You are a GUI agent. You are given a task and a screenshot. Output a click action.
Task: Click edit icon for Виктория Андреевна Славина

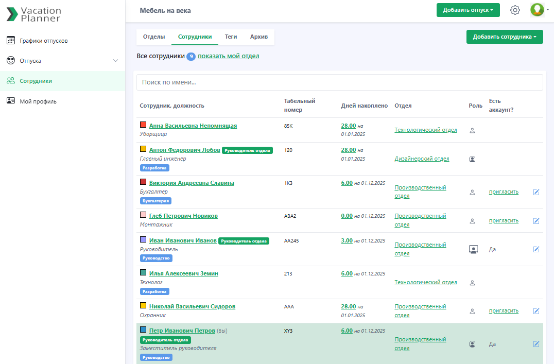click(x=536, y=192)
